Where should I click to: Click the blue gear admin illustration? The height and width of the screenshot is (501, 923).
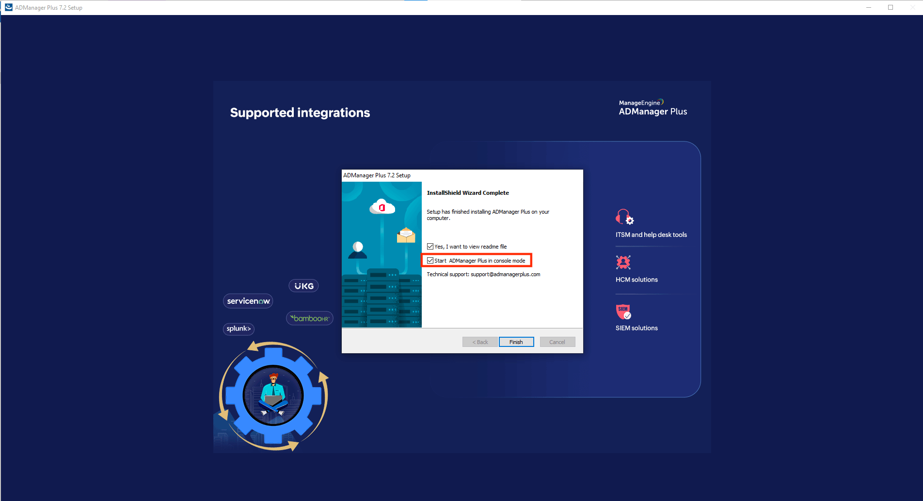[x=273, y=395]
